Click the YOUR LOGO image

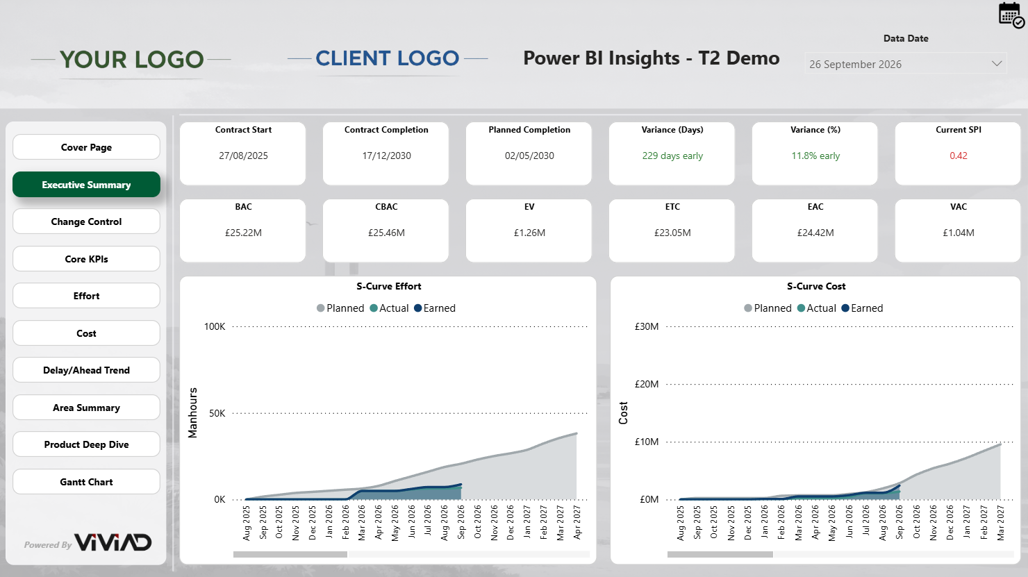click(131, 60)
